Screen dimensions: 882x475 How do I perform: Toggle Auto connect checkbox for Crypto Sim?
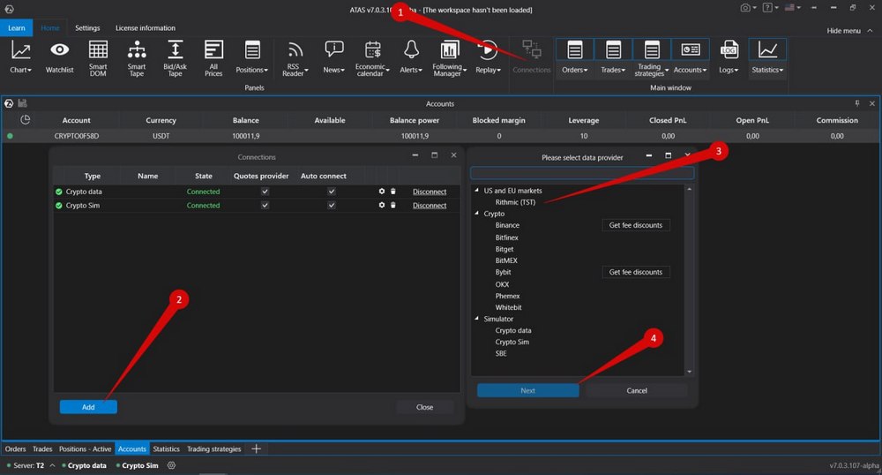332,205
